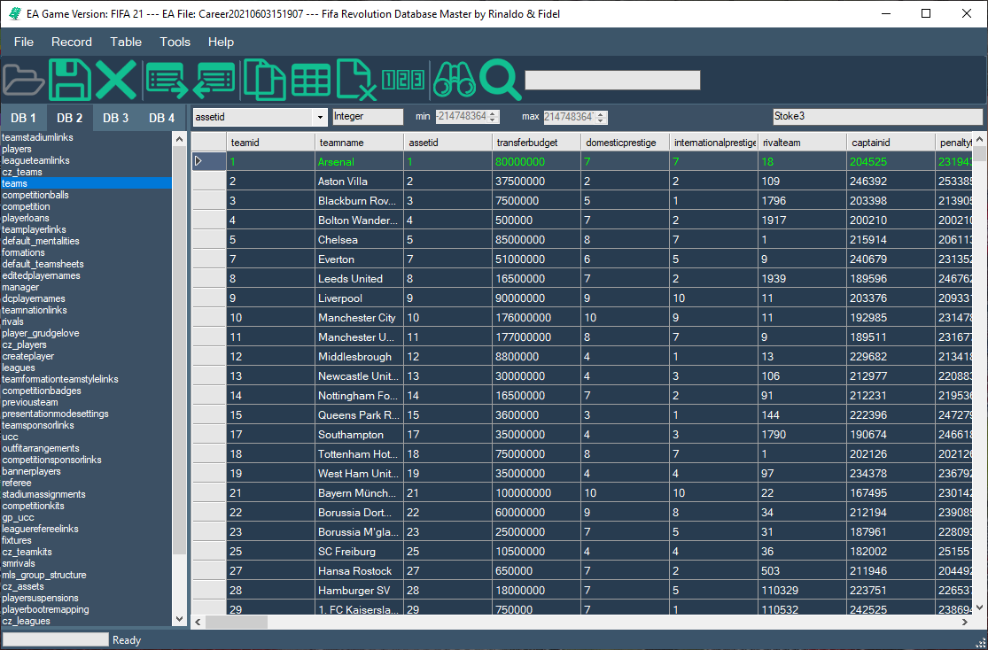Open the Help menu
988x650 pixels.
[222, 42]
